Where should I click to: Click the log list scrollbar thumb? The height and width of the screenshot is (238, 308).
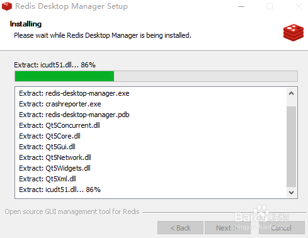(291, 146)
